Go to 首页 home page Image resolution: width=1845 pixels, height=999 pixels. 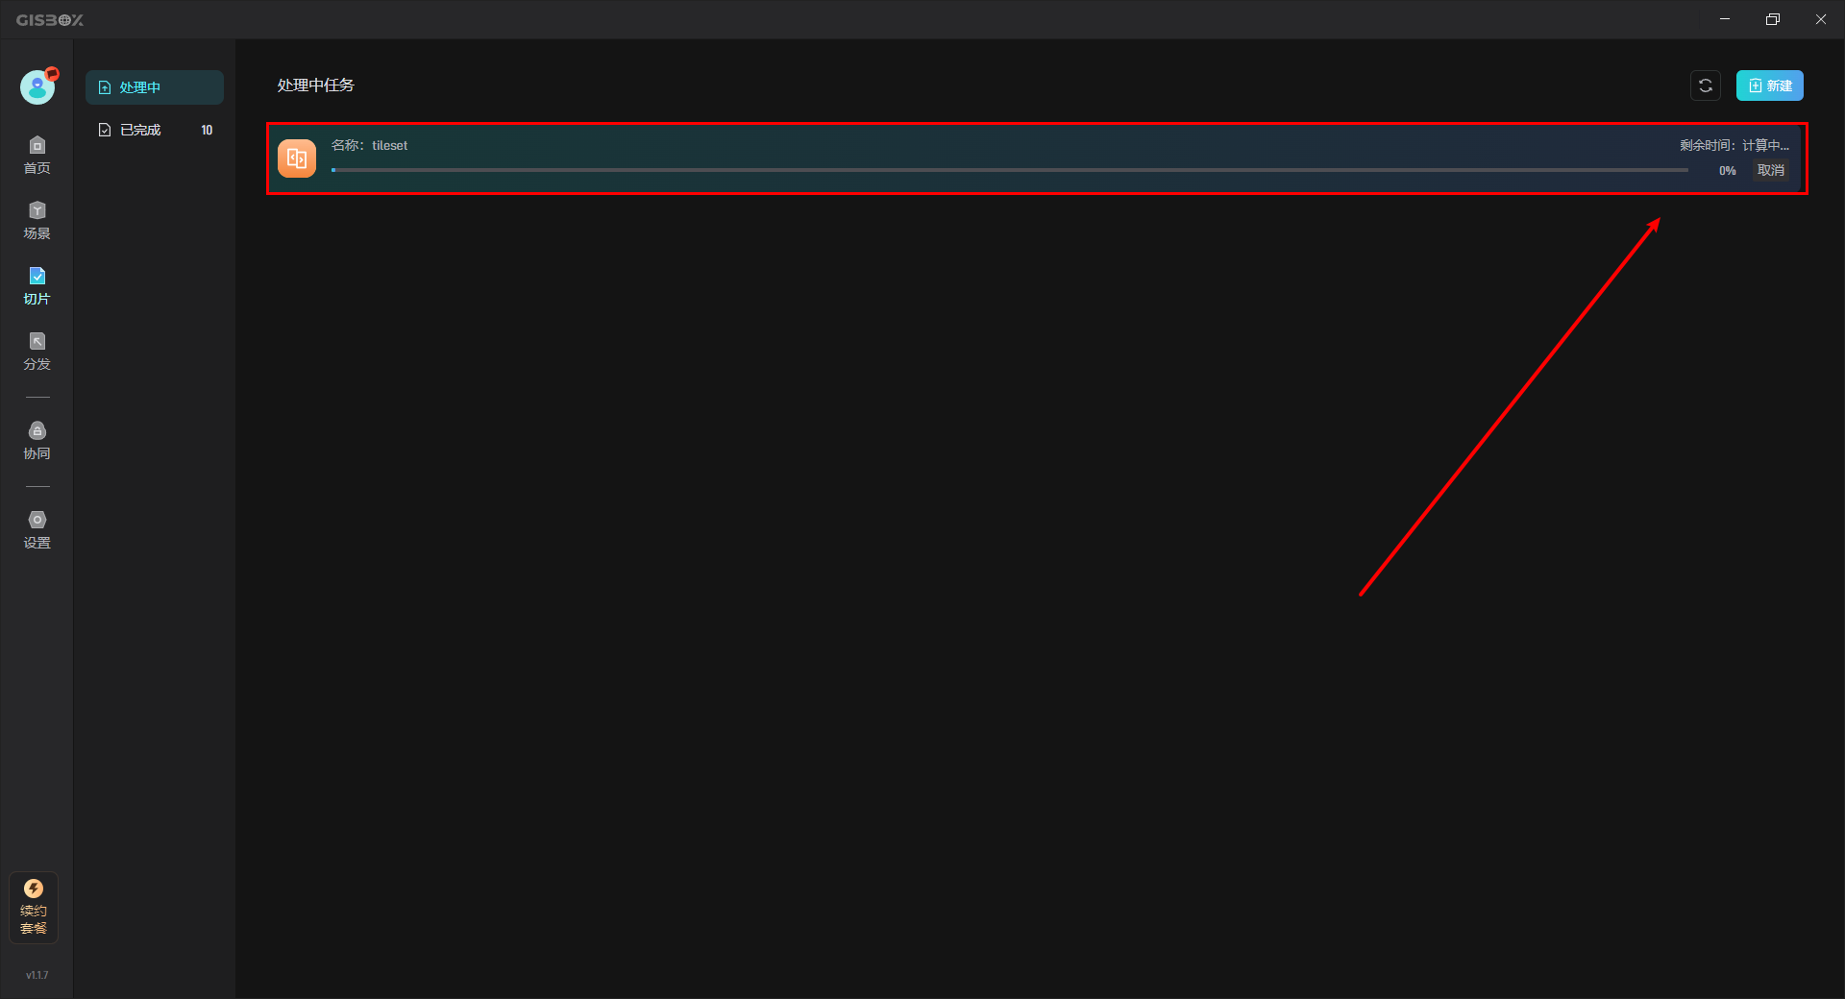37,156
